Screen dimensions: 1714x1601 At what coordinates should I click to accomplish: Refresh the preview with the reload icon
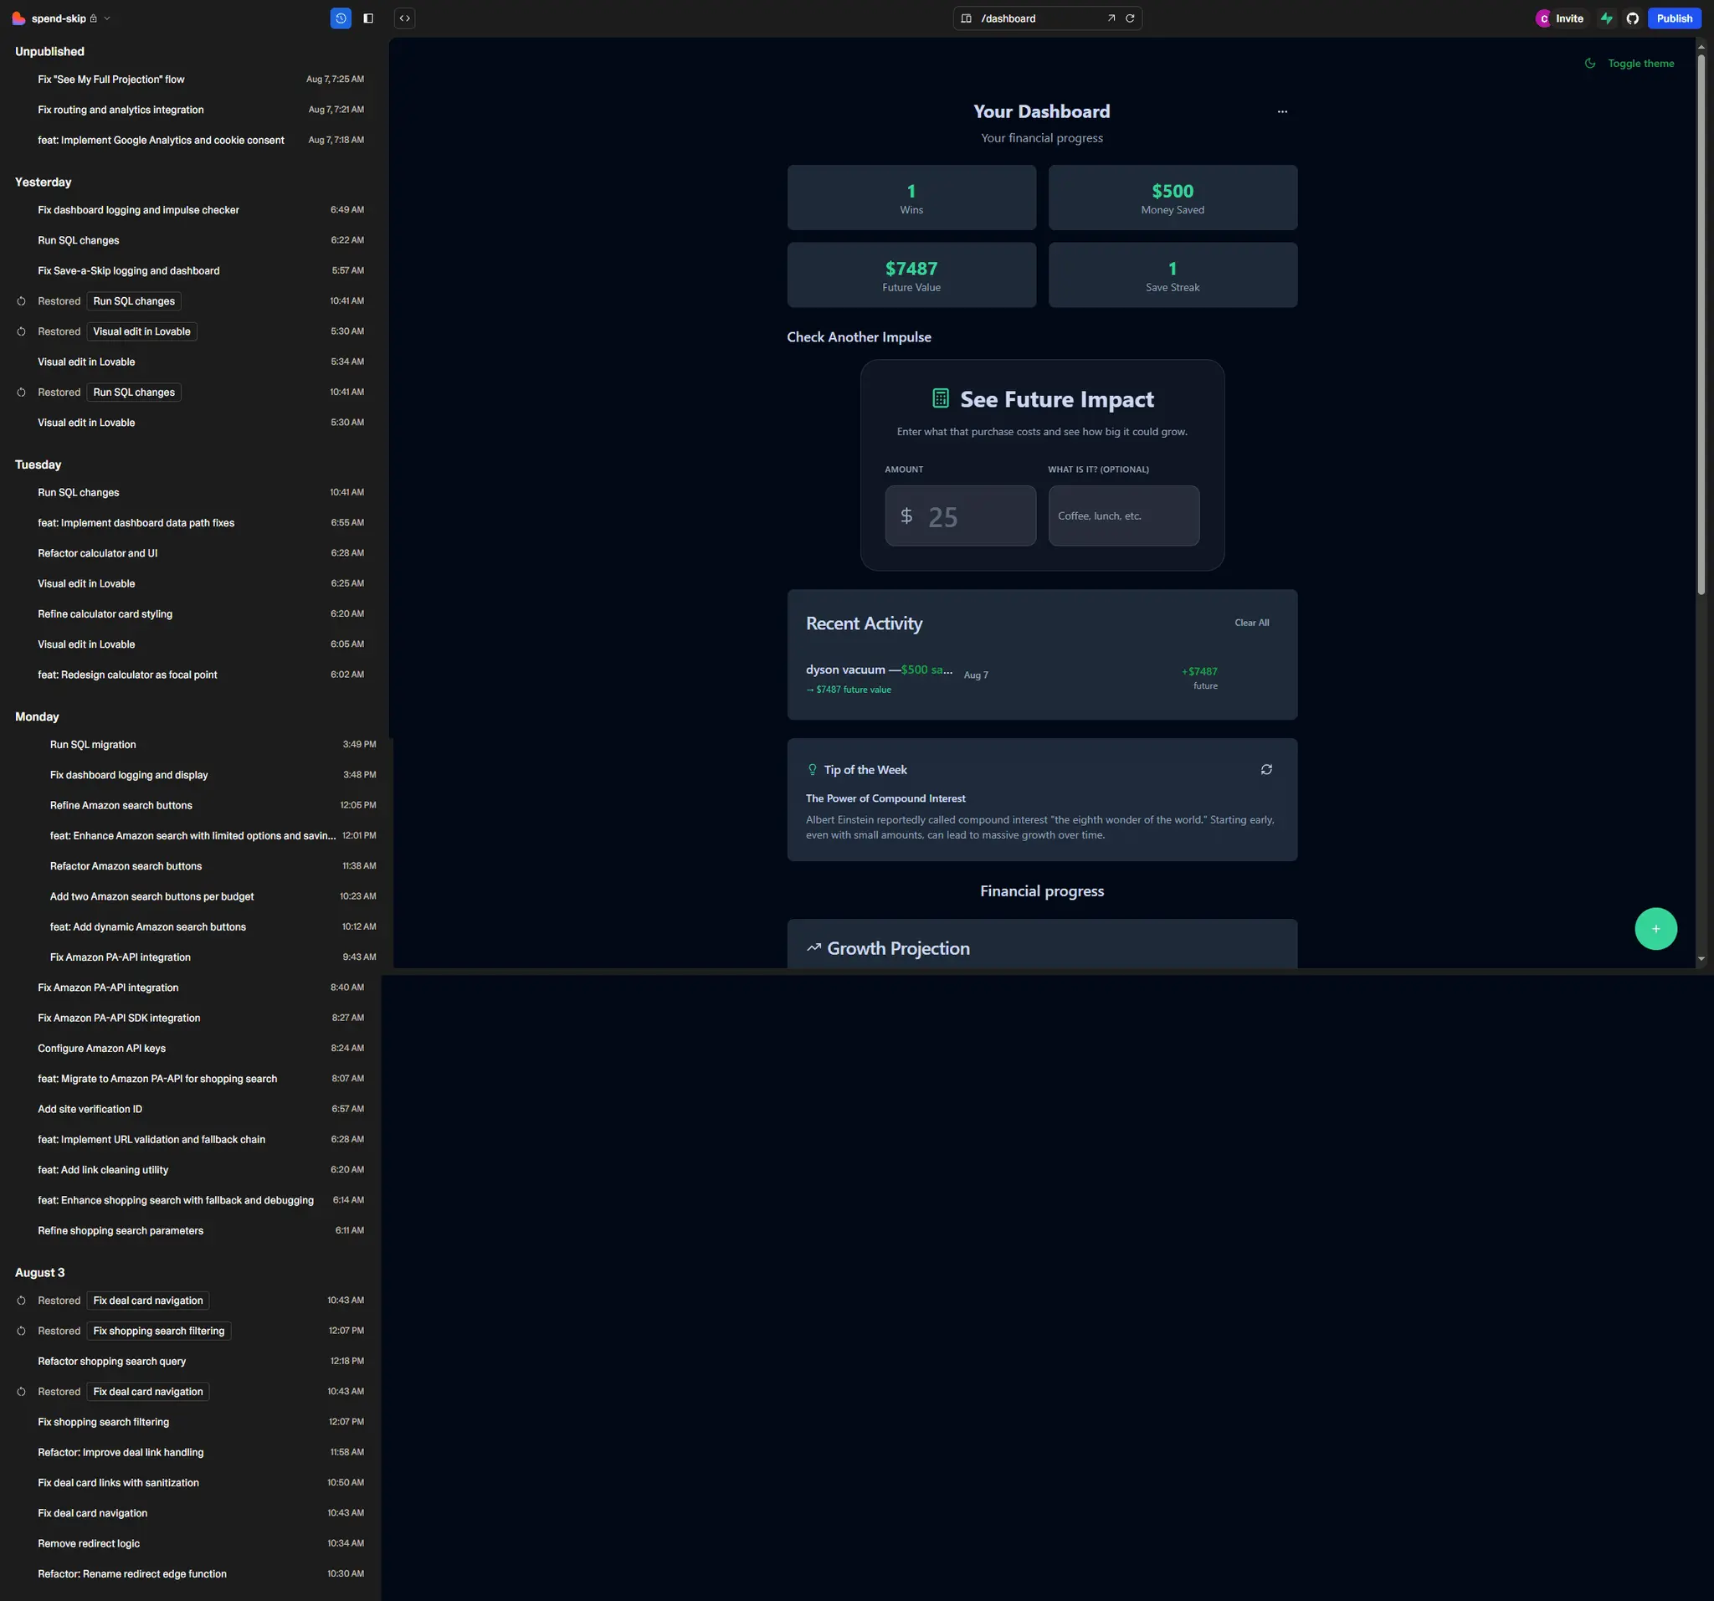(1130, 18)
